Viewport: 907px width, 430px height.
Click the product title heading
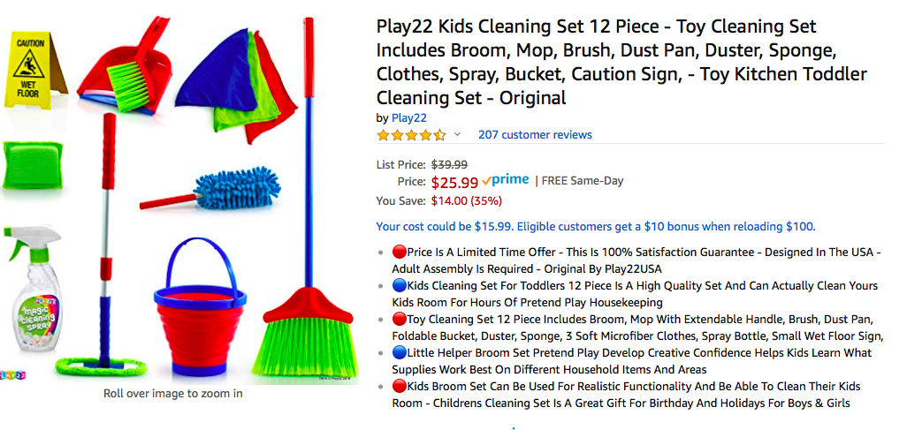pyautogui.click(x=621, y=62)
